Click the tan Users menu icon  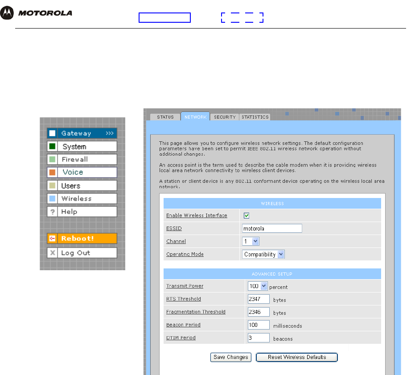[x=53, y=185]
